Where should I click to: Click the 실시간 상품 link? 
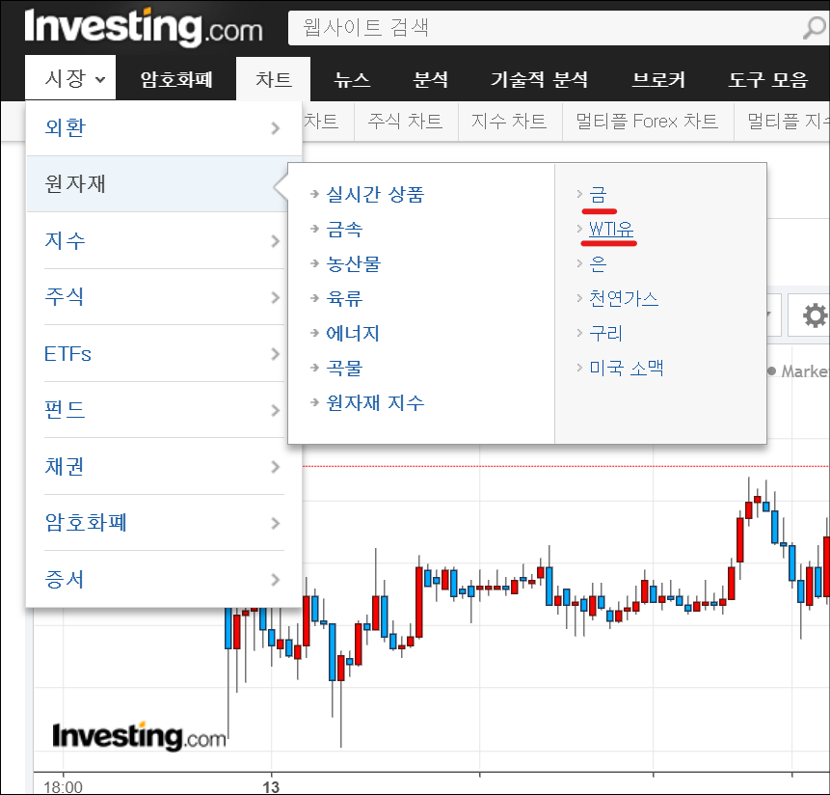(375, 194)
